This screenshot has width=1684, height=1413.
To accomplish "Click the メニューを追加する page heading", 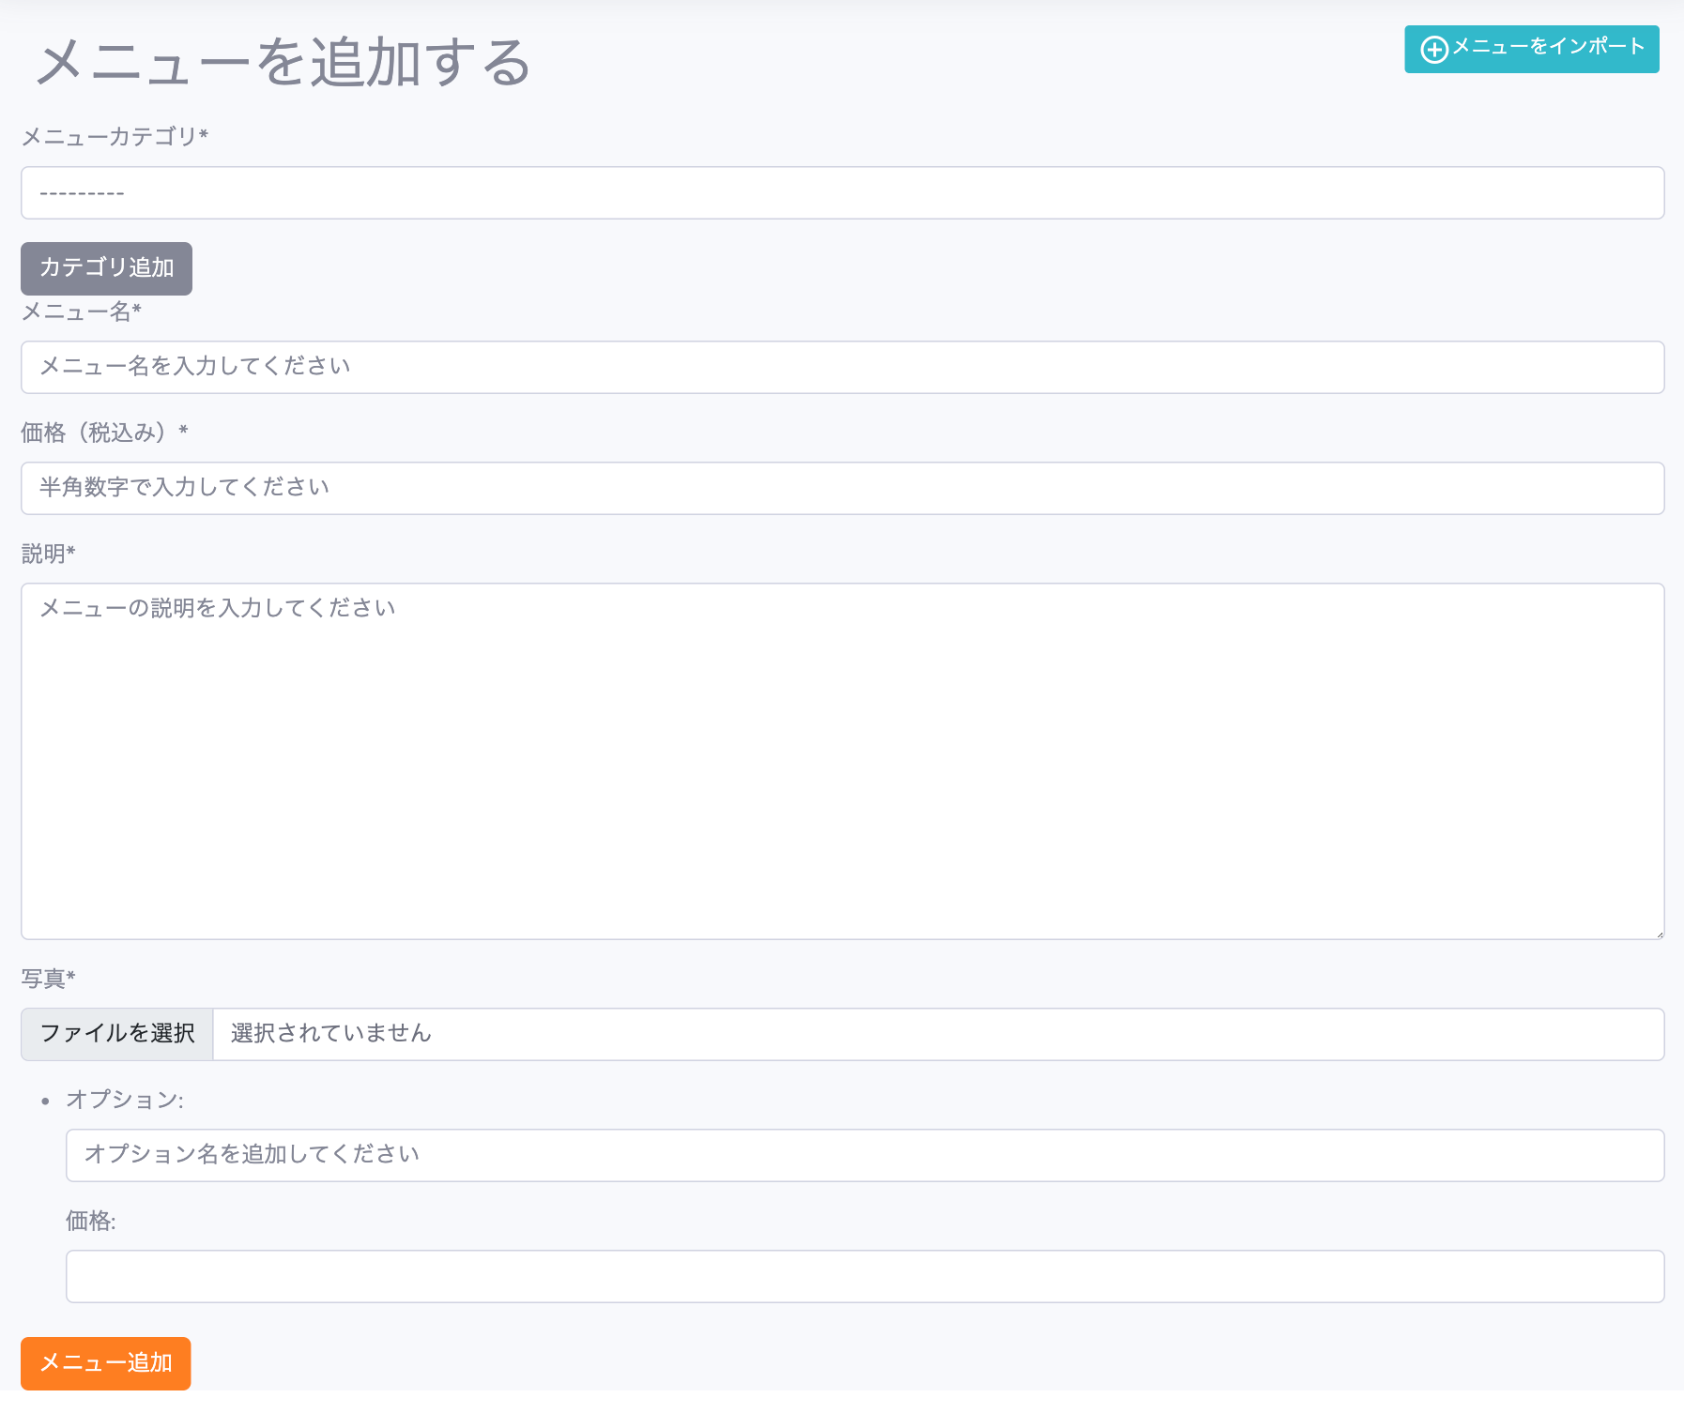I will (x=283, y=63).
